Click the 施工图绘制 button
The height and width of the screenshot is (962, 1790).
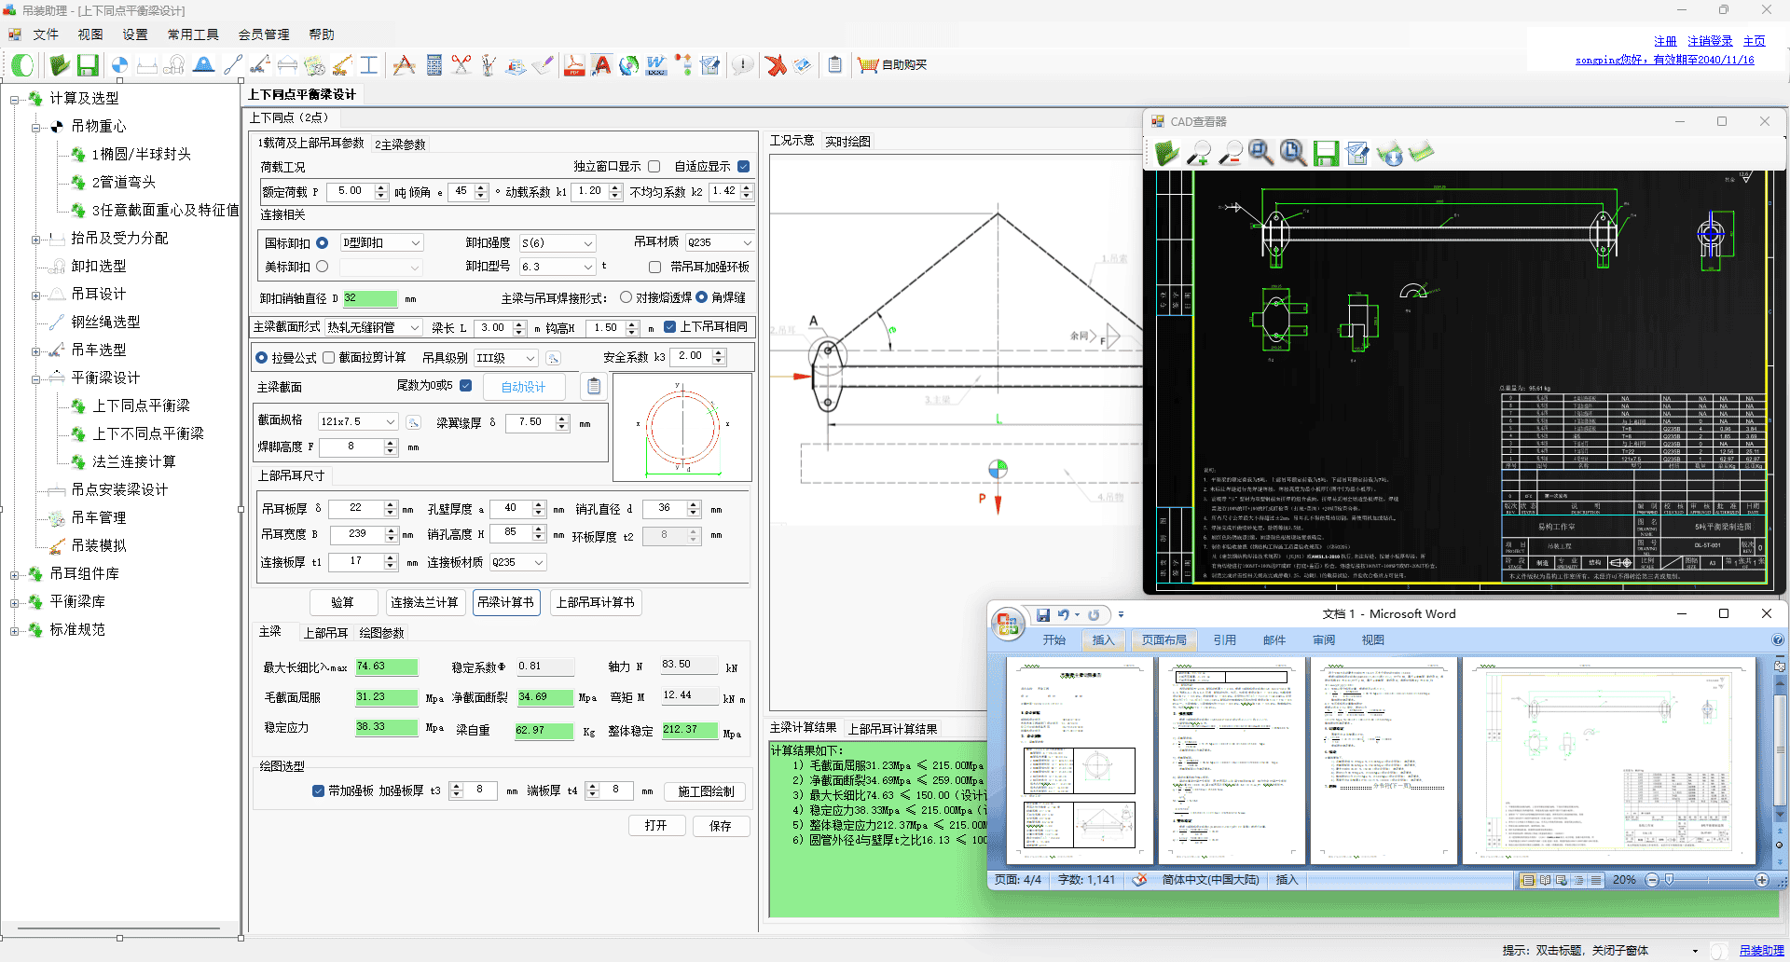tap(706, 791)
